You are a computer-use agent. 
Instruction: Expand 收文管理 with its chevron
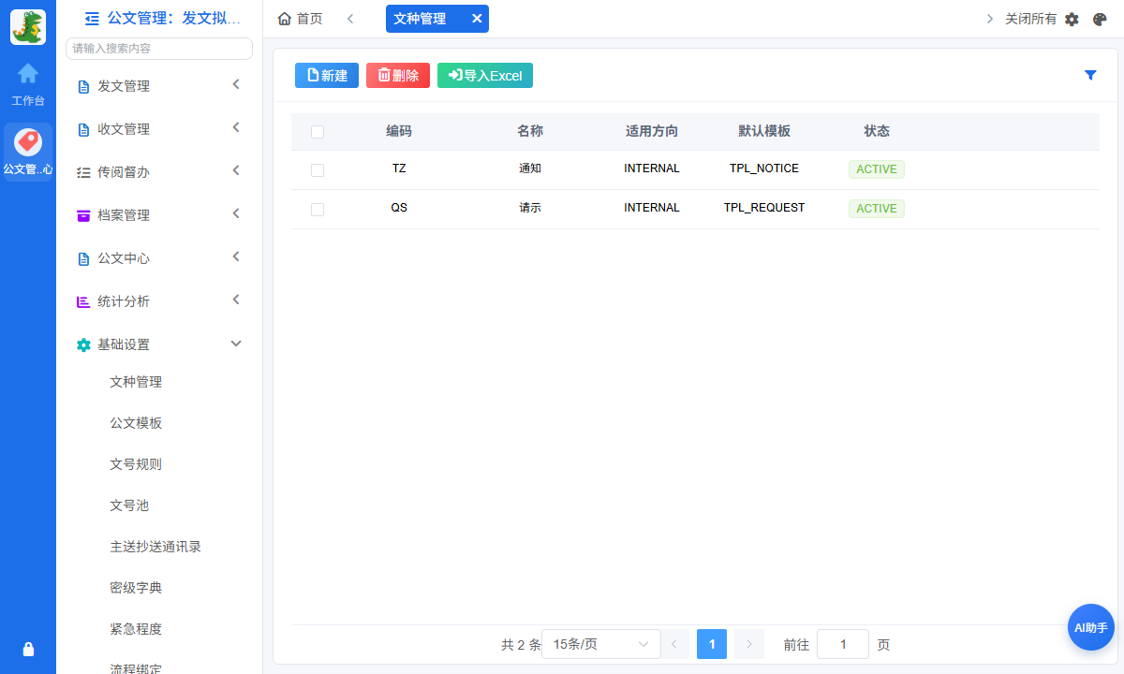(x=236, y=127)
